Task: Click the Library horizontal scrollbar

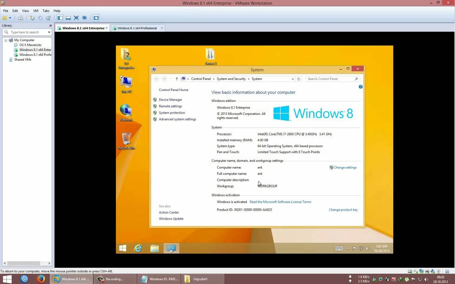Action: coord(24,263)
